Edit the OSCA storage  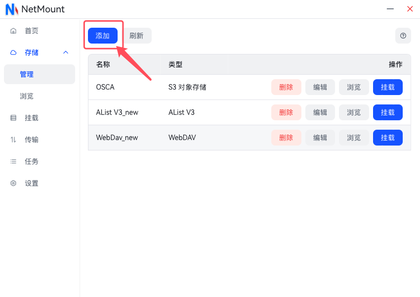click(320, 87)
